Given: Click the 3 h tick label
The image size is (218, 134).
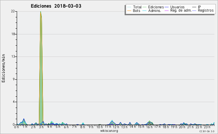Looking at the screenshot, I should (41, 127).
